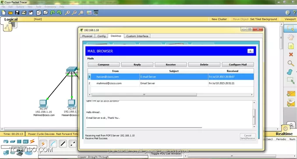297x159 pixels.
Task: Paste using the toolbar Paste icon
Action: (46, 13)
